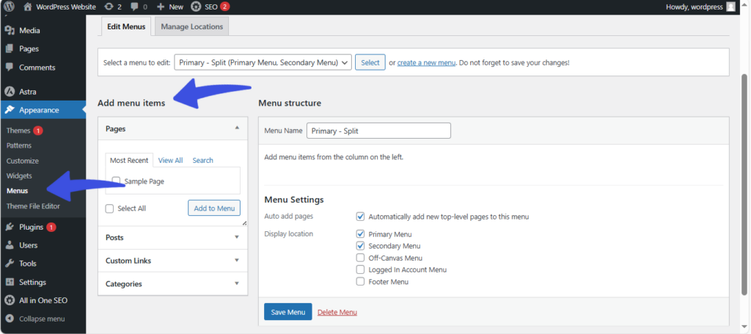The width and height of the screenshot is (751, 334).
Task: Click the Astra logo icon
Action: (x=9, y=92)
